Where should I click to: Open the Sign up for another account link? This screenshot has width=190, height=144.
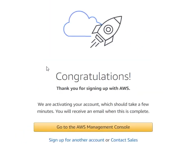76,140
